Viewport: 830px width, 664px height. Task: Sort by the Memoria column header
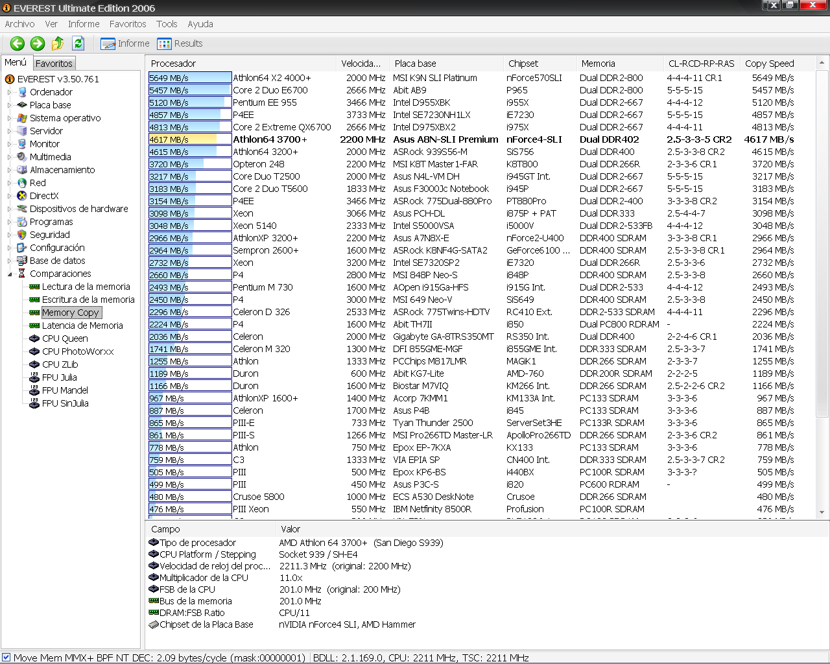(620, 64)
